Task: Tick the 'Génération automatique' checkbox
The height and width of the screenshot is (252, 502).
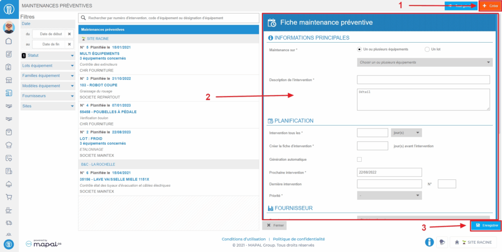Action: point(359,159)
